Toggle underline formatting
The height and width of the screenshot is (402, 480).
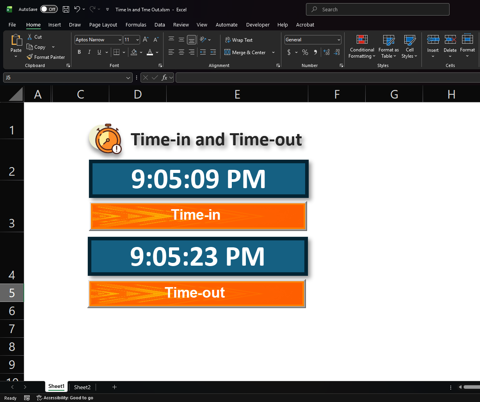point(99,52)
